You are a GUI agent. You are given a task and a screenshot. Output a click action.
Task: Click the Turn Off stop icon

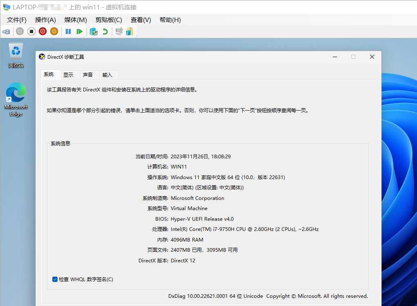click(x=31, y=31)
